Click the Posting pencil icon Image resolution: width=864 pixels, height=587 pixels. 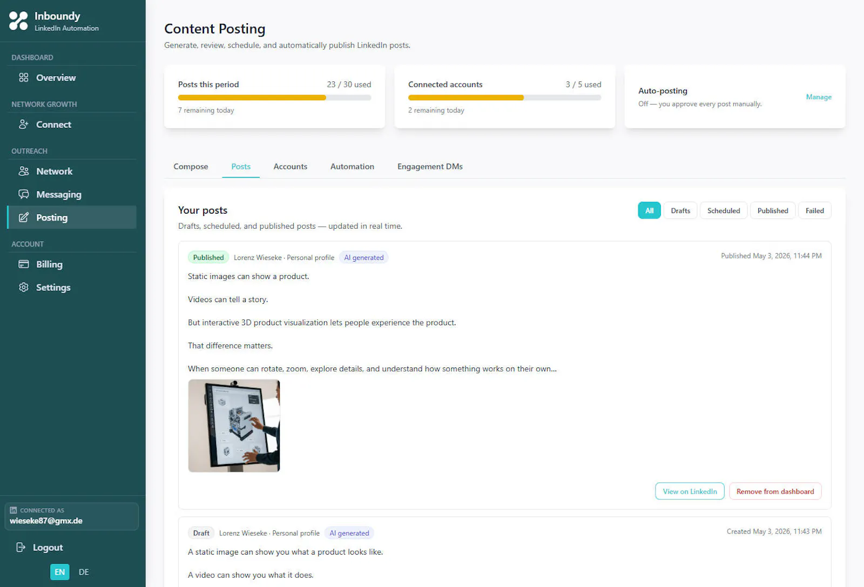coord(24,218)
